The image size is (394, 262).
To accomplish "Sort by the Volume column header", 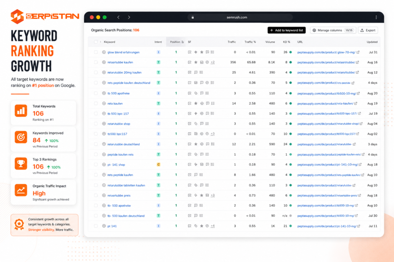I will [270, 42].
